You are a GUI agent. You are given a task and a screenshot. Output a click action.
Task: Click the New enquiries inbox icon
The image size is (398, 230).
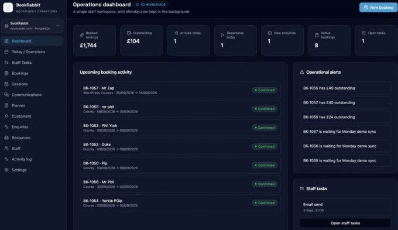[x=270, y=33]
